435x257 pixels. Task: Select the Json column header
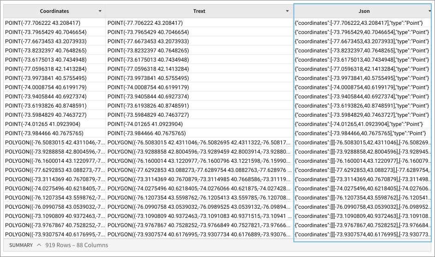[x=364, y=11]
